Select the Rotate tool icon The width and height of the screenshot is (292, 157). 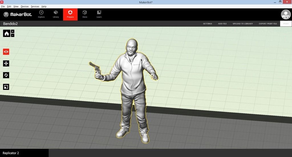[x=6, y=75]
